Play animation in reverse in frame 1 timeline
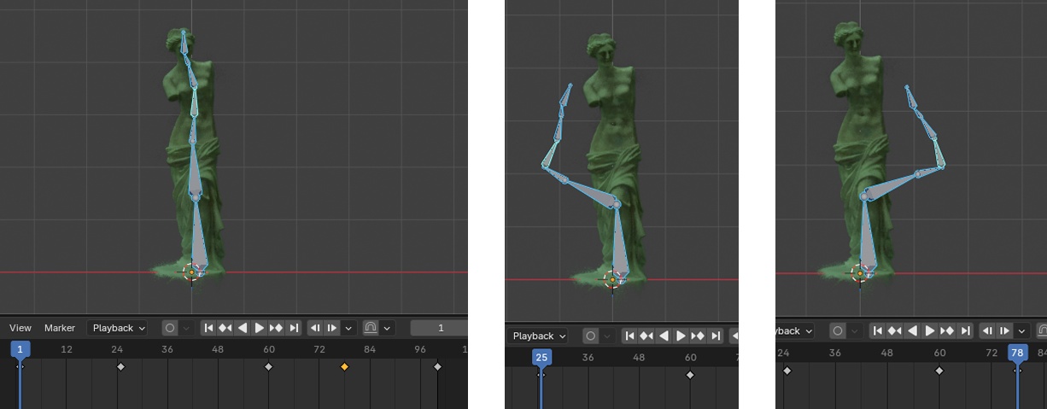The width and height of the screenshot is (1047, 409). (243, 328)
